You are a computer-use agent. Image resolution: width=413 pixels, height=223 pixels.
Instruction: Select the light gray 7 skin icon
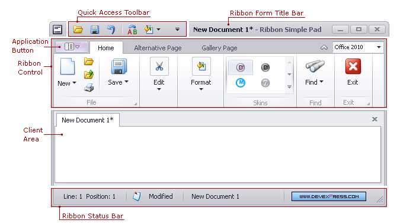265,83
